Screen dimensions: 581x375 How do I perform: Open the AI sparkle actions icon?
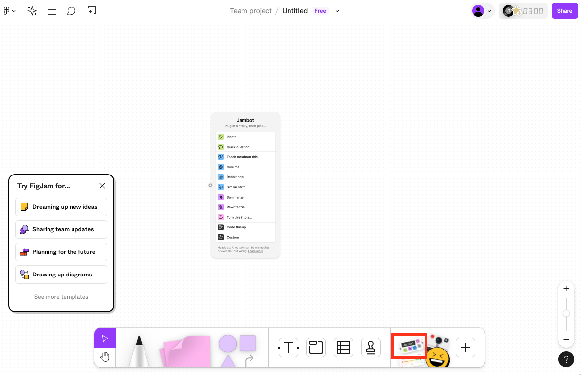32,11
